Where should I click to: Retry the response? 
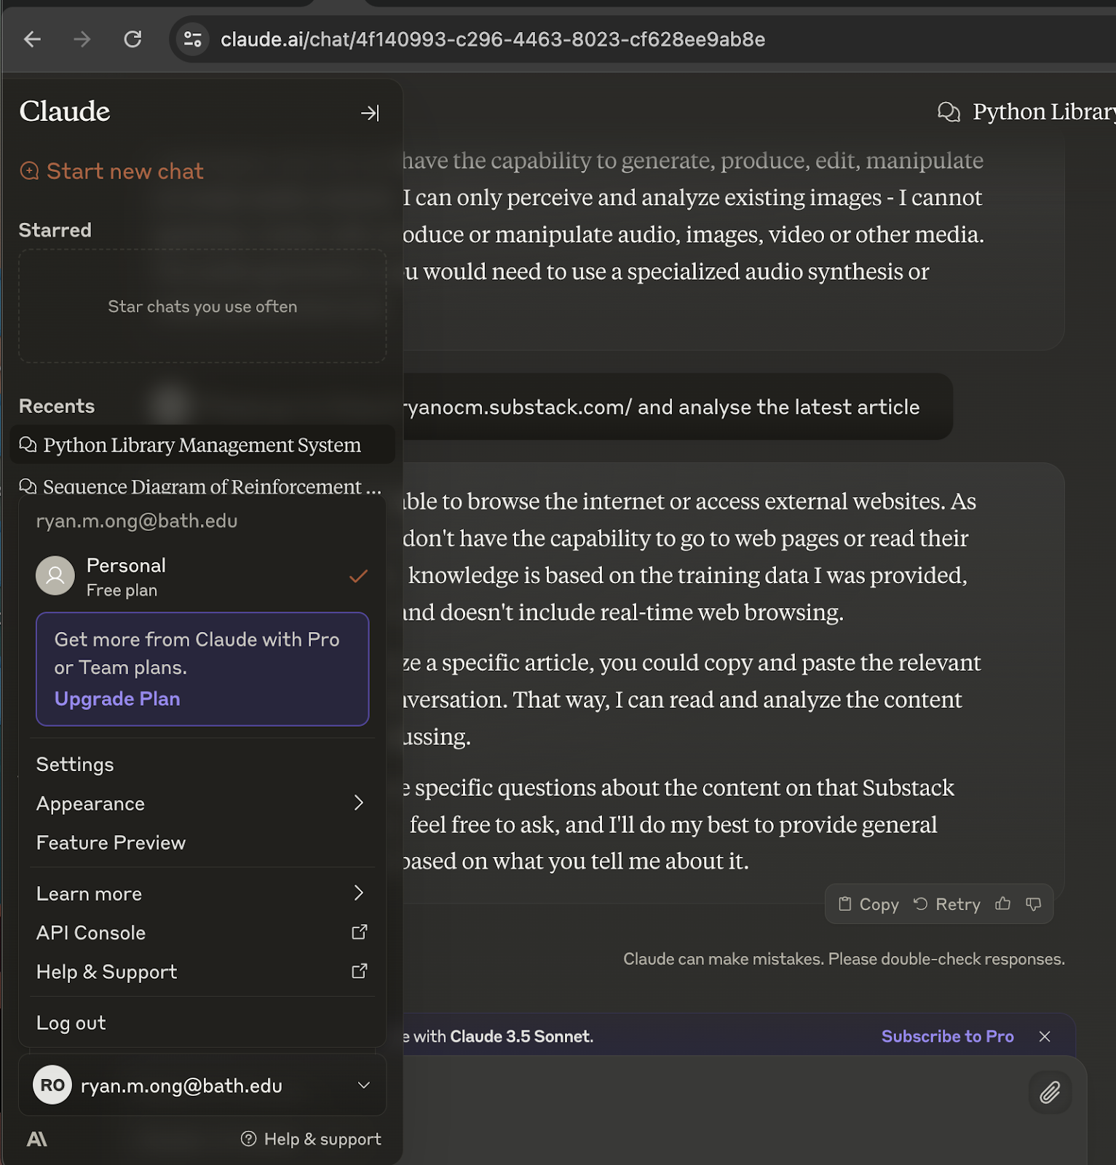pos(947,904)
